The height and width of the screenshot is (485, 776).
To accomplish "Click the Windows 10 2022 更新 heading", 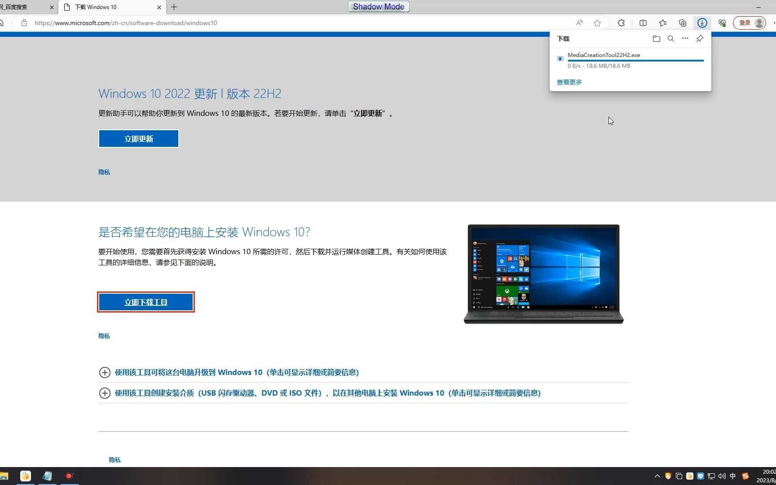I will tap(190, 94).
